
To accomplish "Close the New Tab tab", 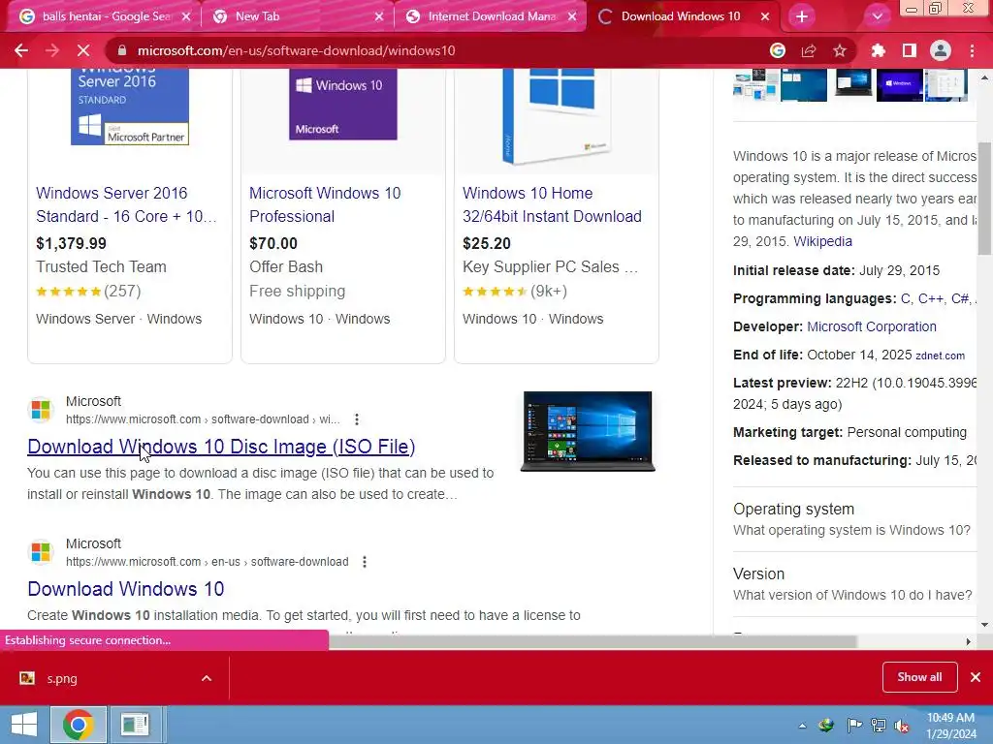I will pyautogui.click(x=379, y=16).
